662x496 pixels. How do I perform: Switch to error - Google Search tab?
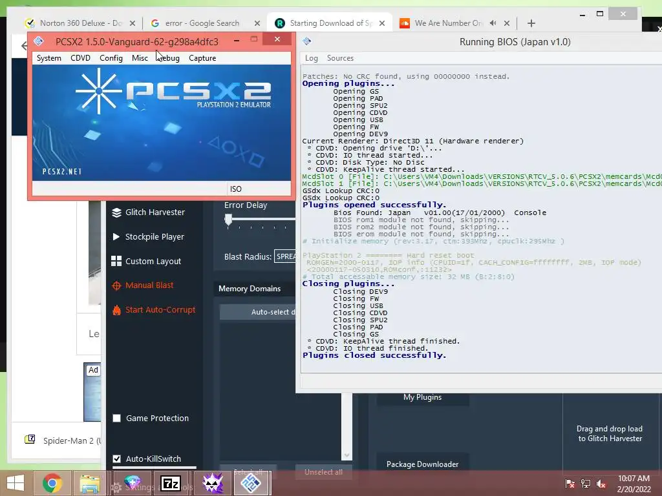tap(202, 23)
